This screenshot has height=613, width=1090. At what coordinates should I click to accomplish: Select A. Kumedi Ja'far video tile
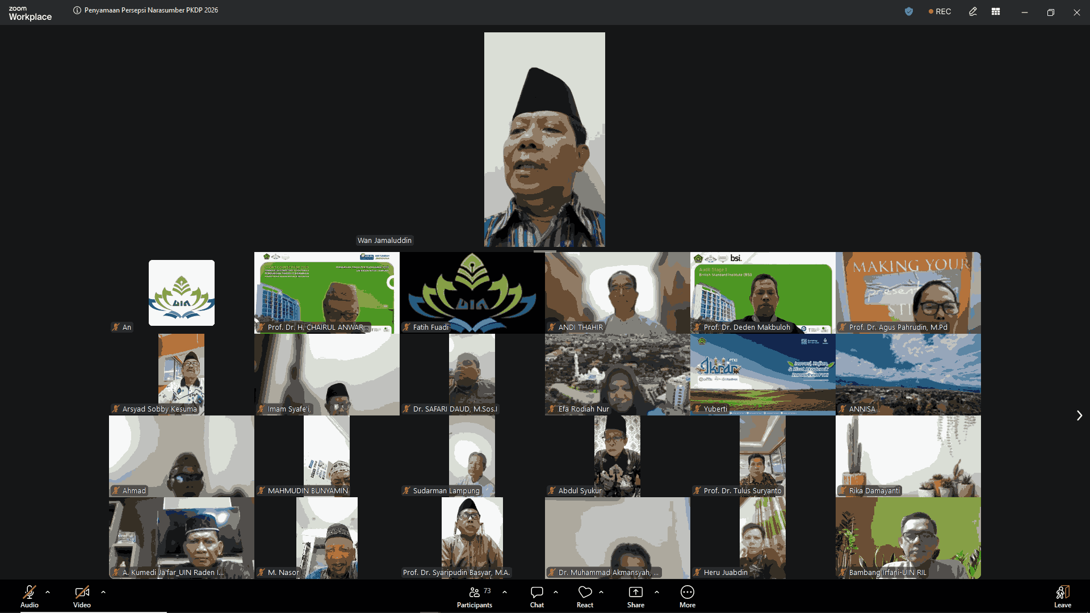(x=182, y=538)
